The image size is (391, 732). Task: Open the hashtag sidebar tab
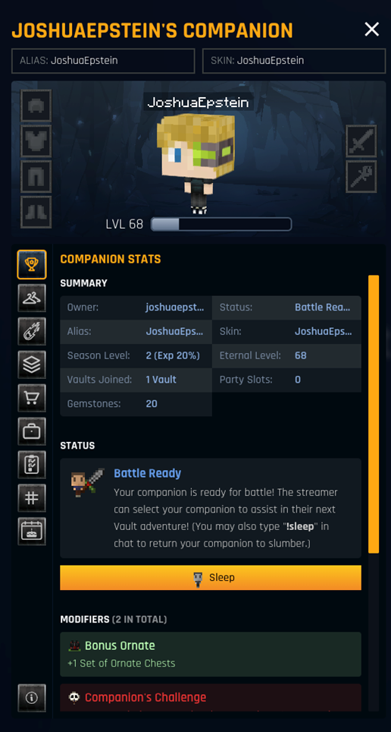32,498
